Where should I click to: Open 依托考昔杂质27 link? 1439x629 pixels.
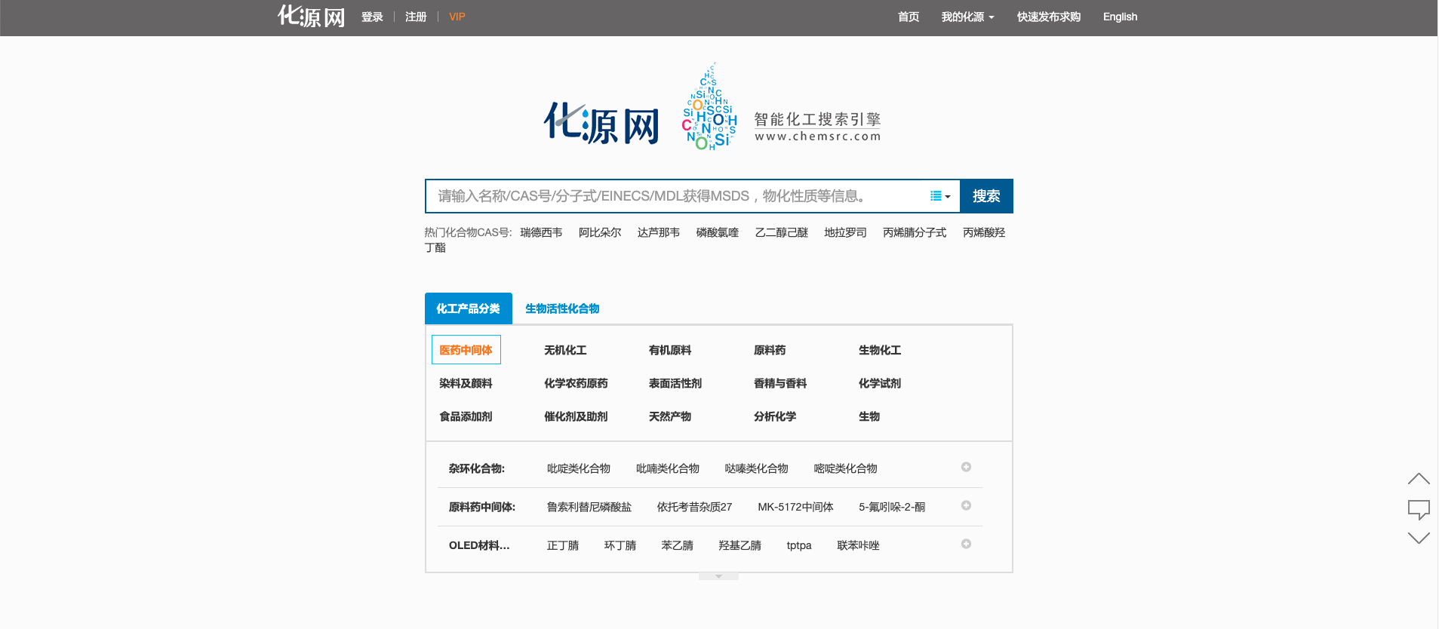(x=694, y=507)
